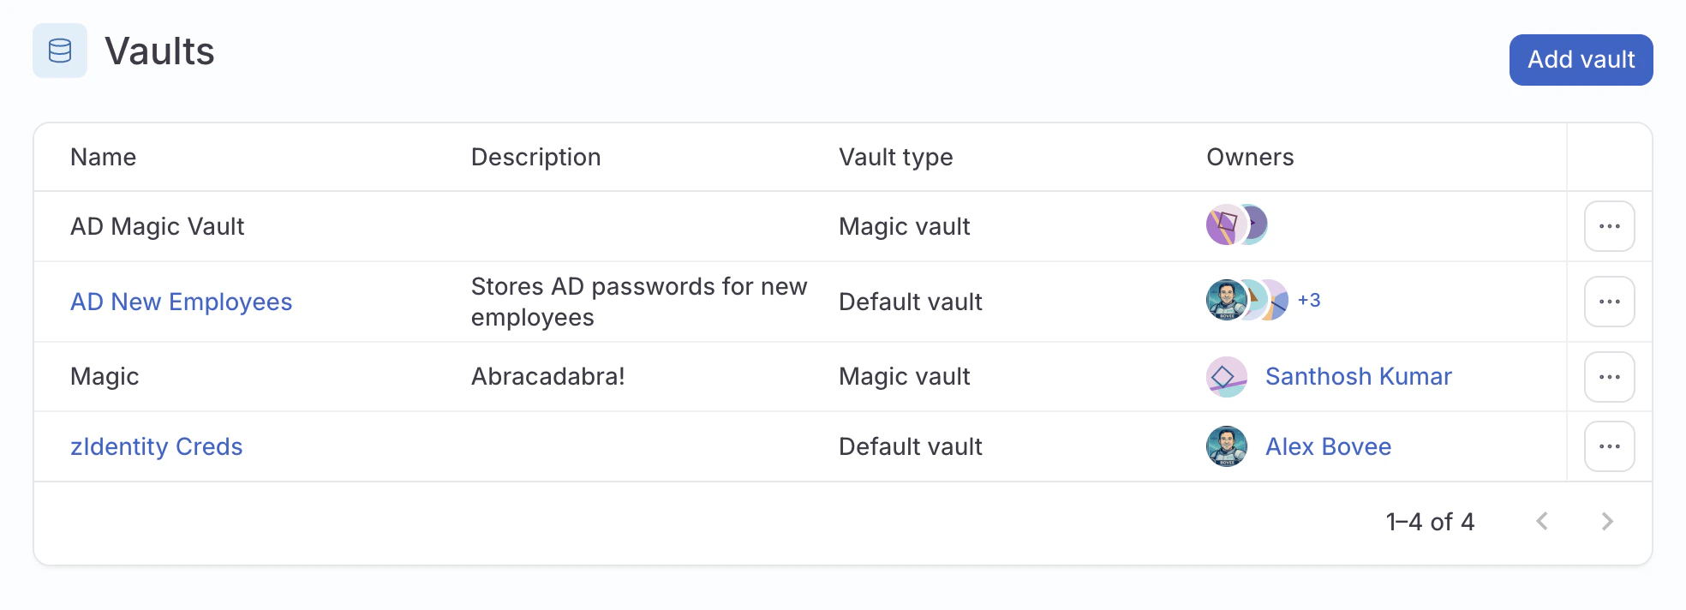Open the zIdentity Creds vault link
This screenshot has height=610, width=1686.
157,446
